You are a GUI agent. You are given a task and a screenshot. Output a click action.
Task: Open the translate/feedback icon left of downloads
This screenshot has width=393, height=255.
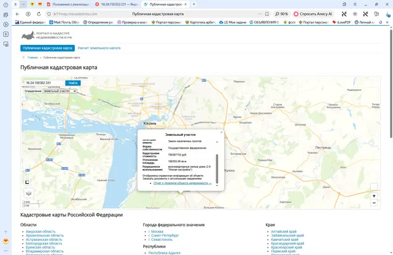click(x=376, y=14)
